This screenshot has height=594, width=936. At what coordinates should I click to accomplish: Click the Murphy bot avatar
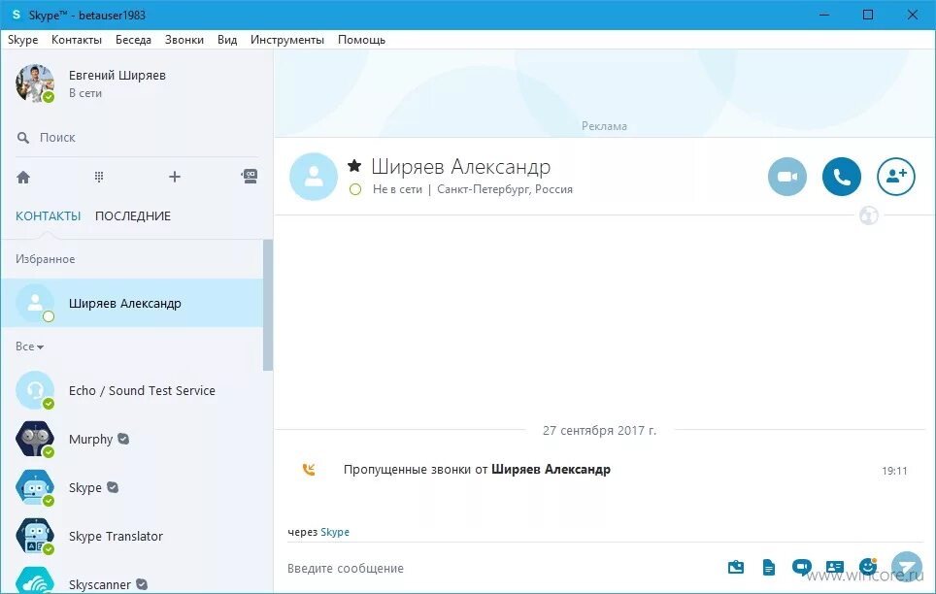pos(35,439)
